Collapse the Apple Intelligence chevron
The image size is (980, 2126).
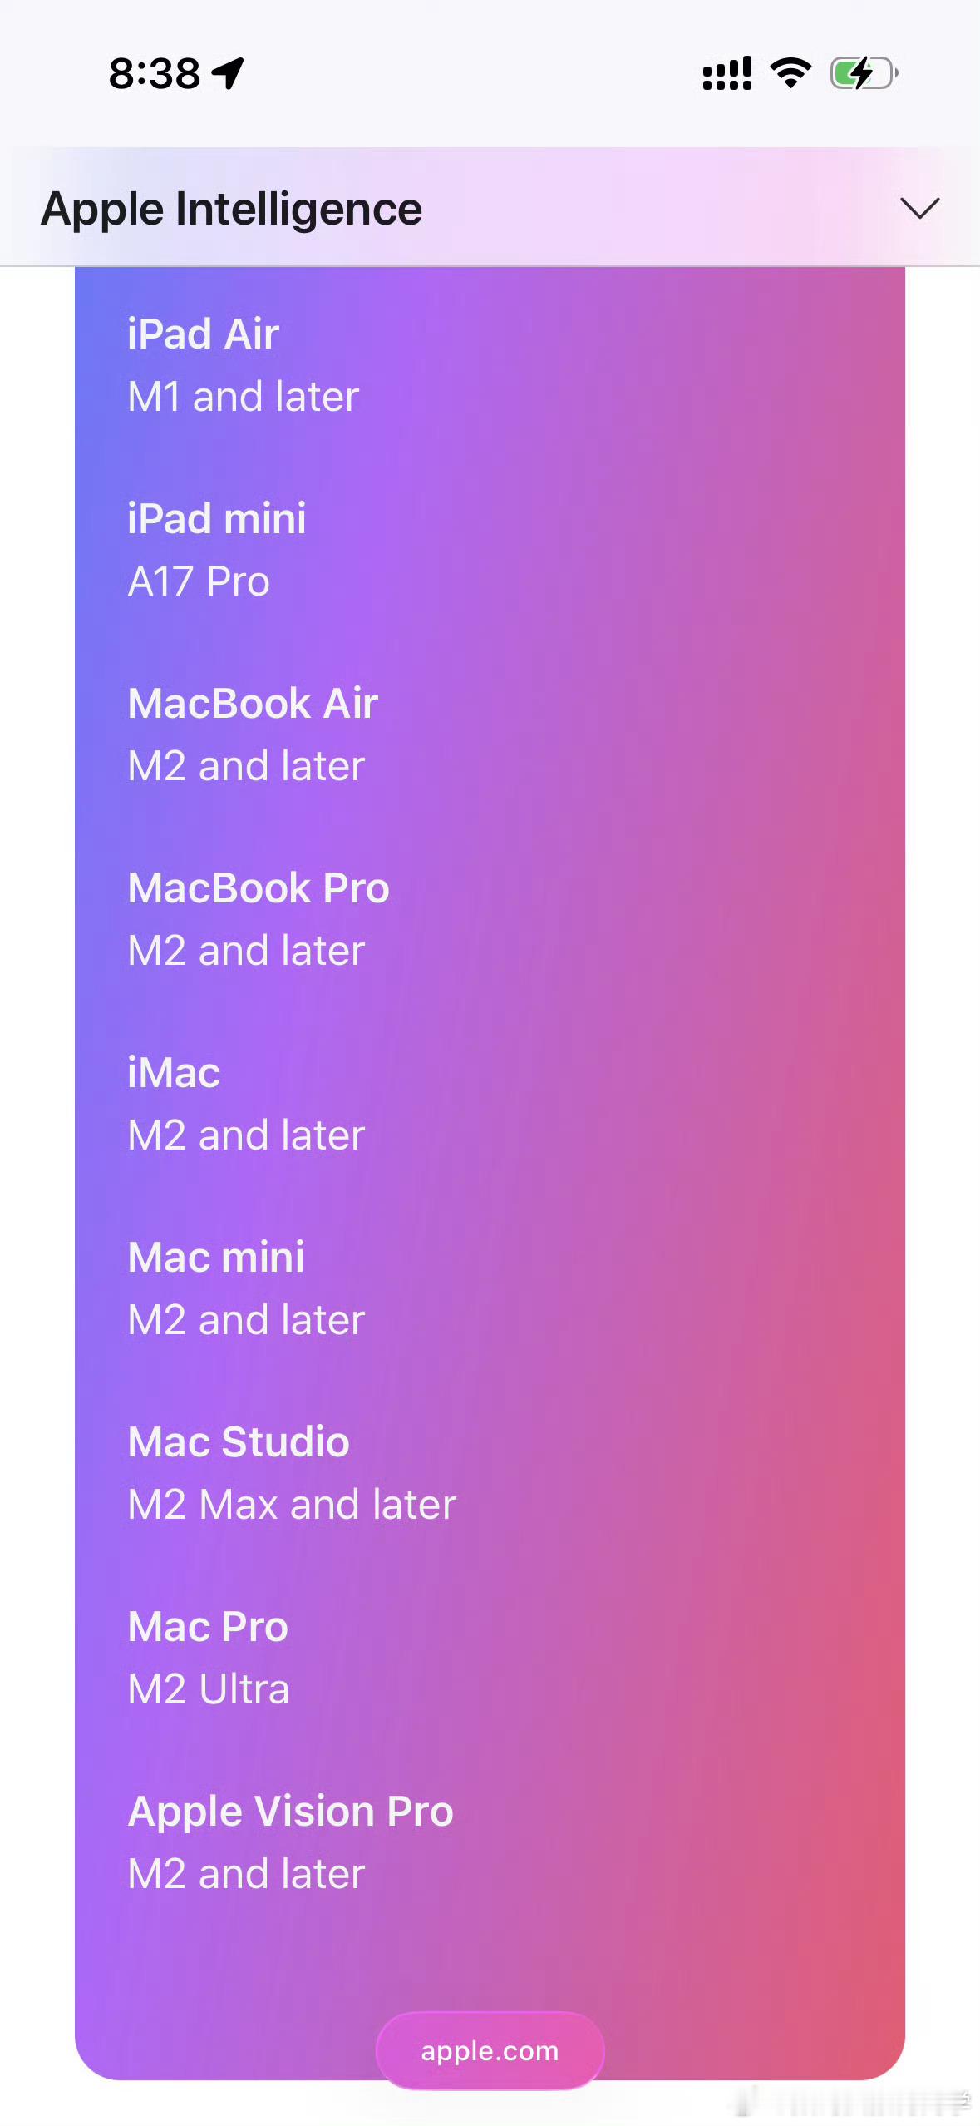[919, 208]
